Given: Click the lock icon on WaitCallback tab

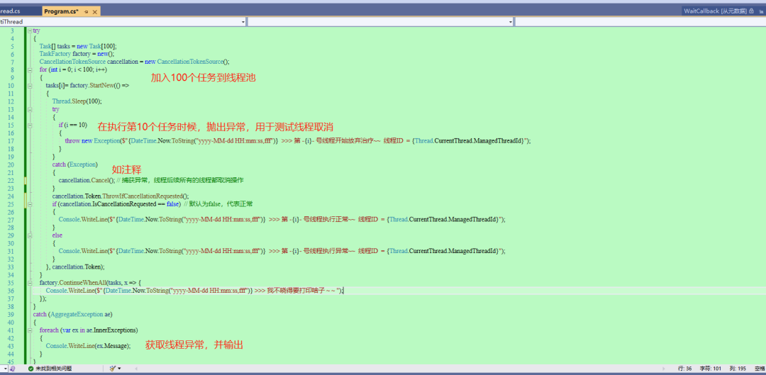Looking at the screenshot, I should (751, 11).
